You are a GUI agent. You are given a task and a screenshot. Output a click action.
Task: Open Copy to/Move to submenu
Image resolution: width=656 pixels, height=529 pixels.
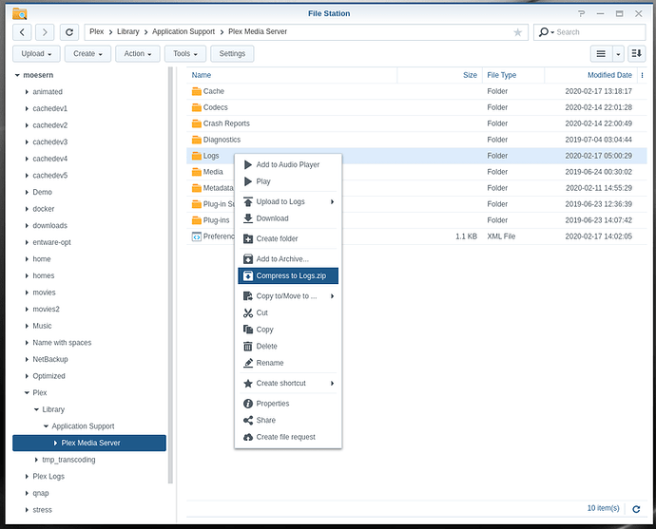[288, 295]
